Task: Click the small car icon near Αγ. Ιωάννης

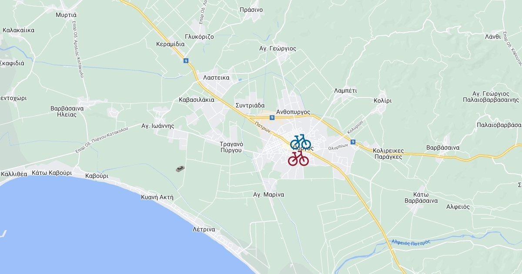Action: (x=180, y=169)
